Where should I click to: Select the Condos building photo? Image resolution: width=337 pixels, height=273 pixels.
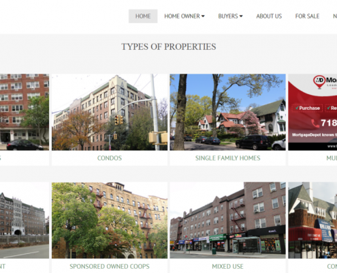point(110,112)
